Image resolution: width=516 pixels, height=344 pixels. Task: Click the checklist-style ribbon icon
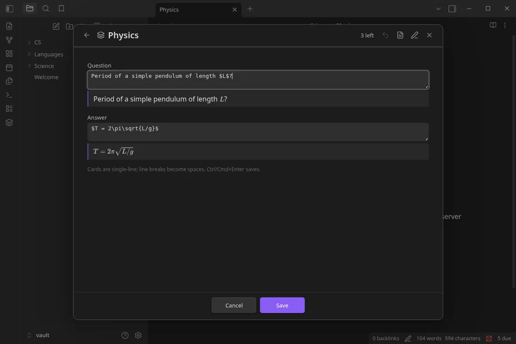click(x=9, y=109)
